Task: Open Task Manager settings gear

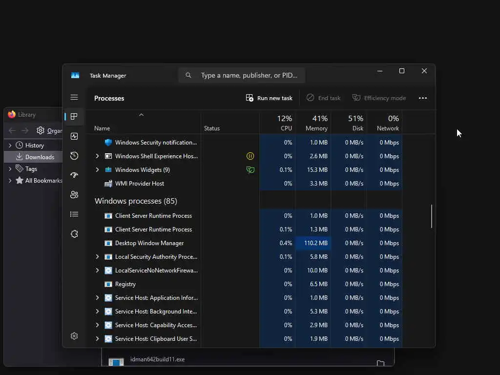Action: (x=74, y=336)
